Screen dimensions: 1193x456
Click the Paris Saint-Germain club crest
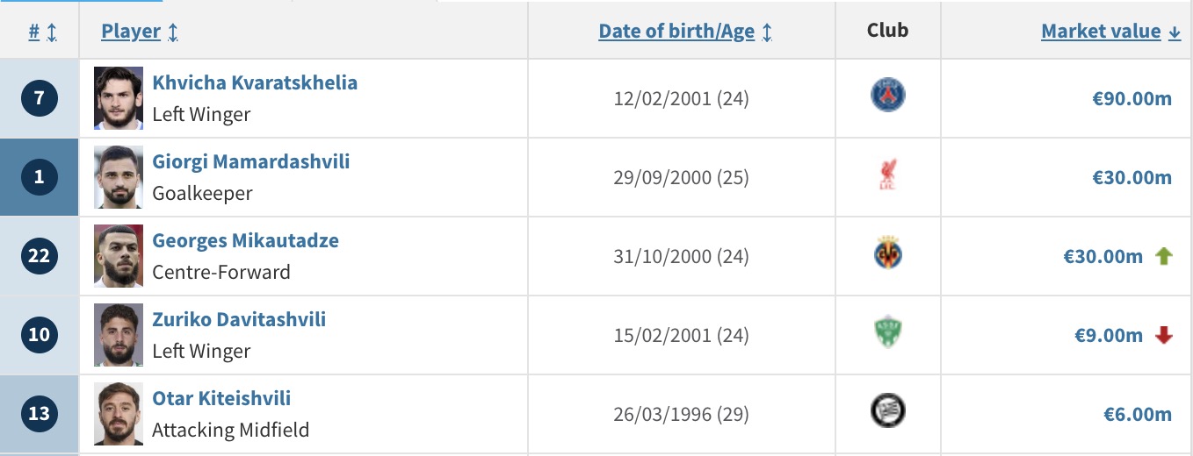(887, 95)
